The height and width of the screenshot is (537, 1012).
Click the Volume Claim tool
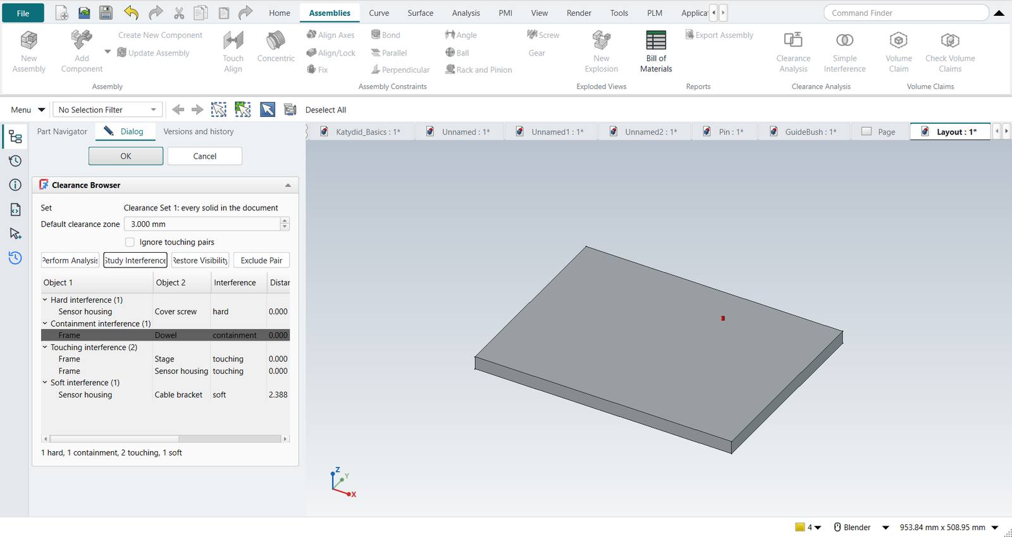click(899, 52)
